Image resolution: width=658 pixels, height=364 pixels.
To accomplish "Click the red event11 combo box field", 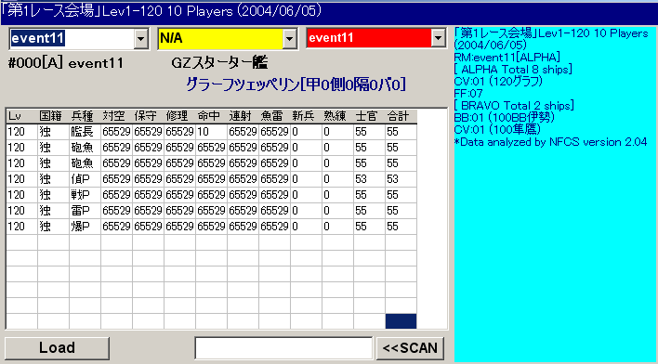I will click(x=369, y=39).
